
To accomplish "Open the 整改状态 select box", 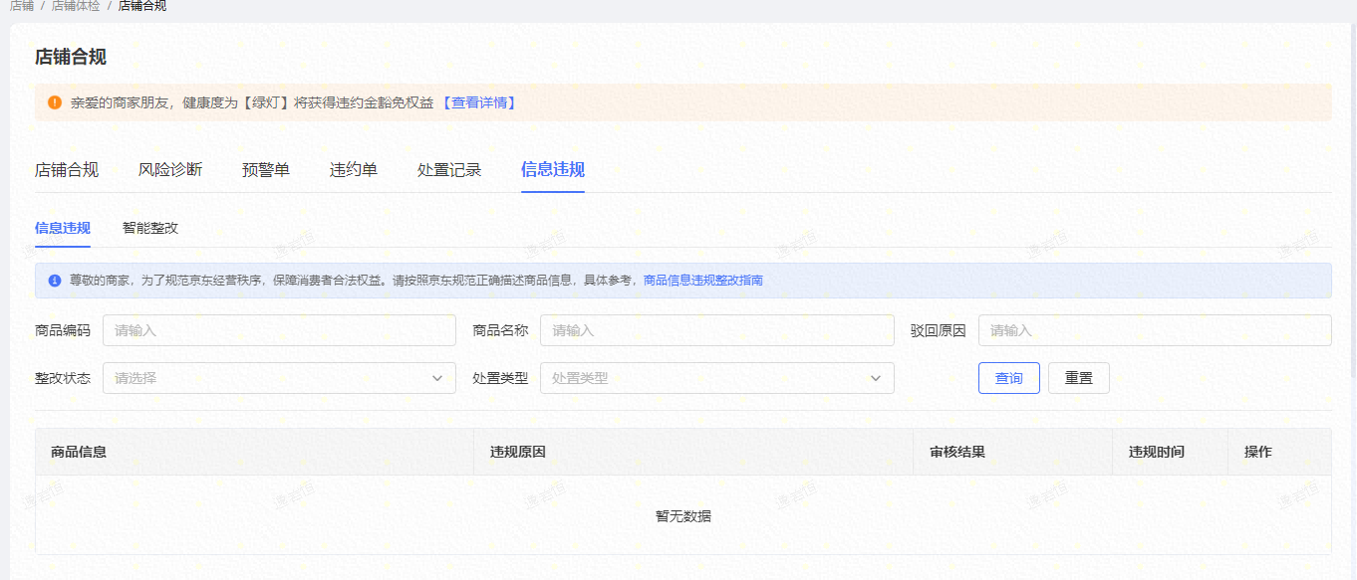I will click(269, 378).
